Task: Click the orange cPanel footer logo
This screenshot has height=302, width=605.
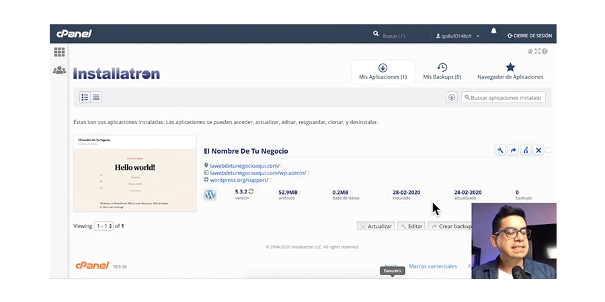Action: [x=93, y=265]
